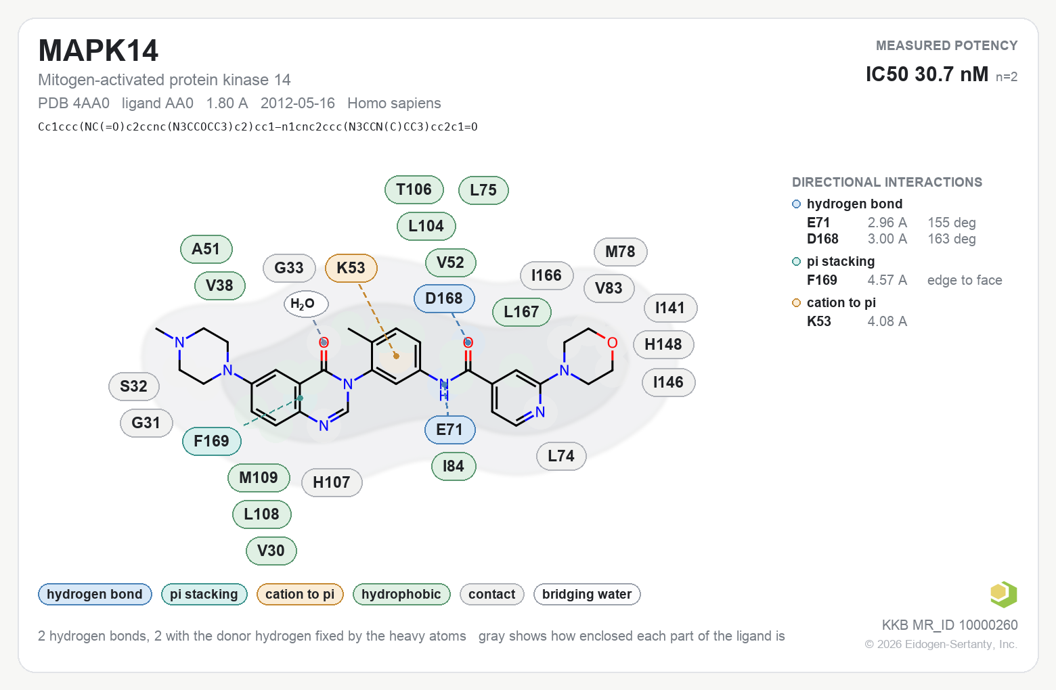The width and height of the screenshot is (1056, 690).
Task: Click the PDB 4AA0 identifier
Action: 74,103
